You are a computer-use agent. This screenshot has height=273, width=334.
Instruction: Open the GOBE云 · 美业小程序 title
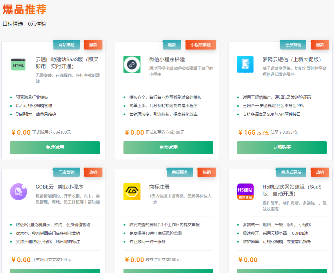[x=59, y=187]
